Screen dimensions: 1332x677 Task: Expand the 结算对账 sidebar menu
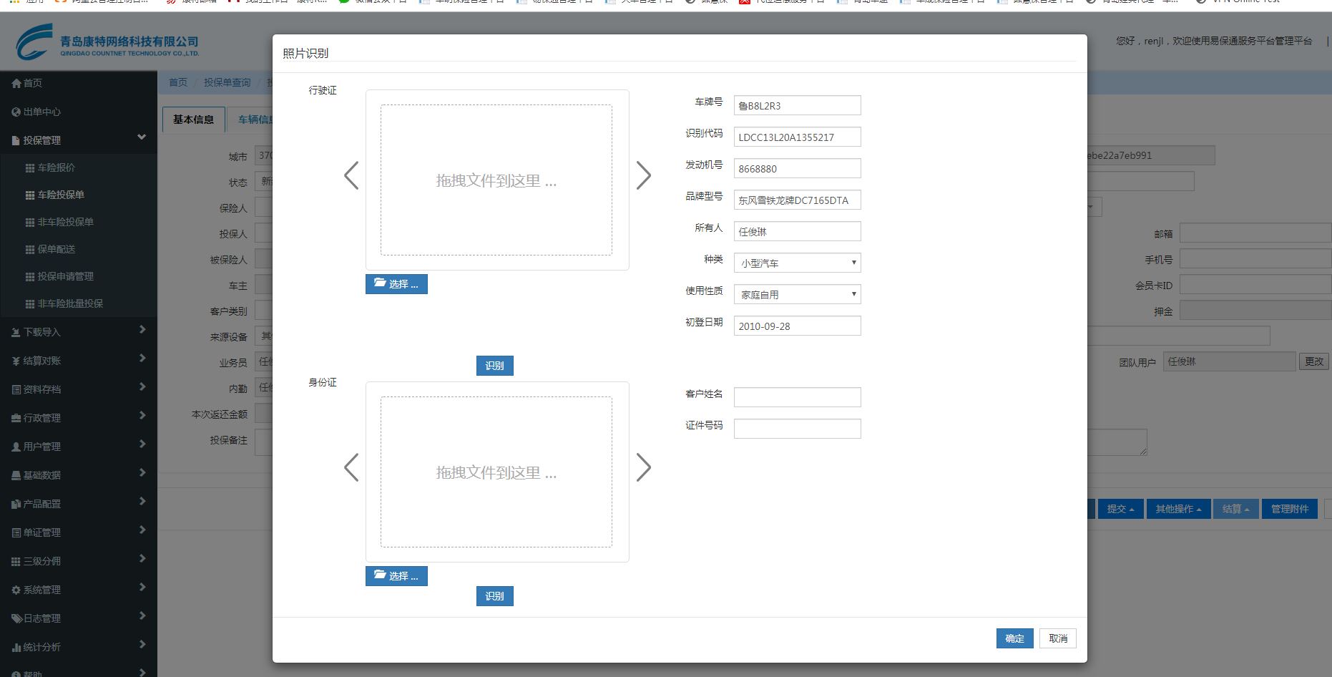point(142,358)
